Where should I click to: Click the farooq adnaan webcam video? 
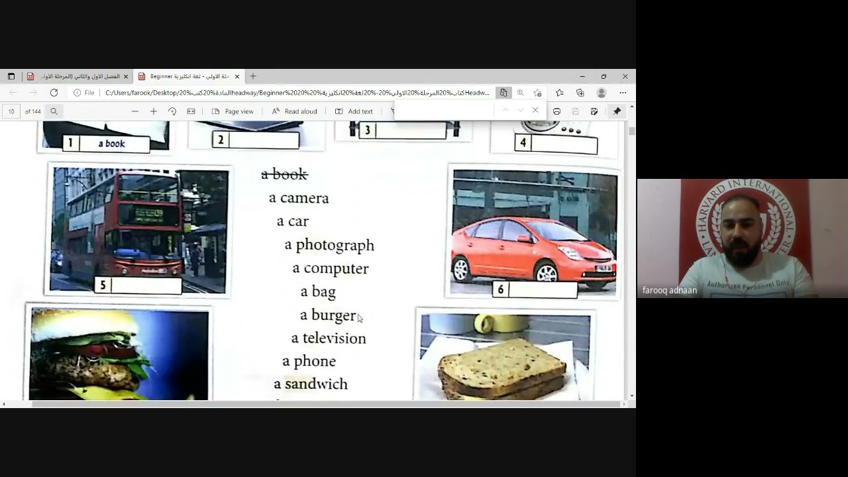[743, 238]
